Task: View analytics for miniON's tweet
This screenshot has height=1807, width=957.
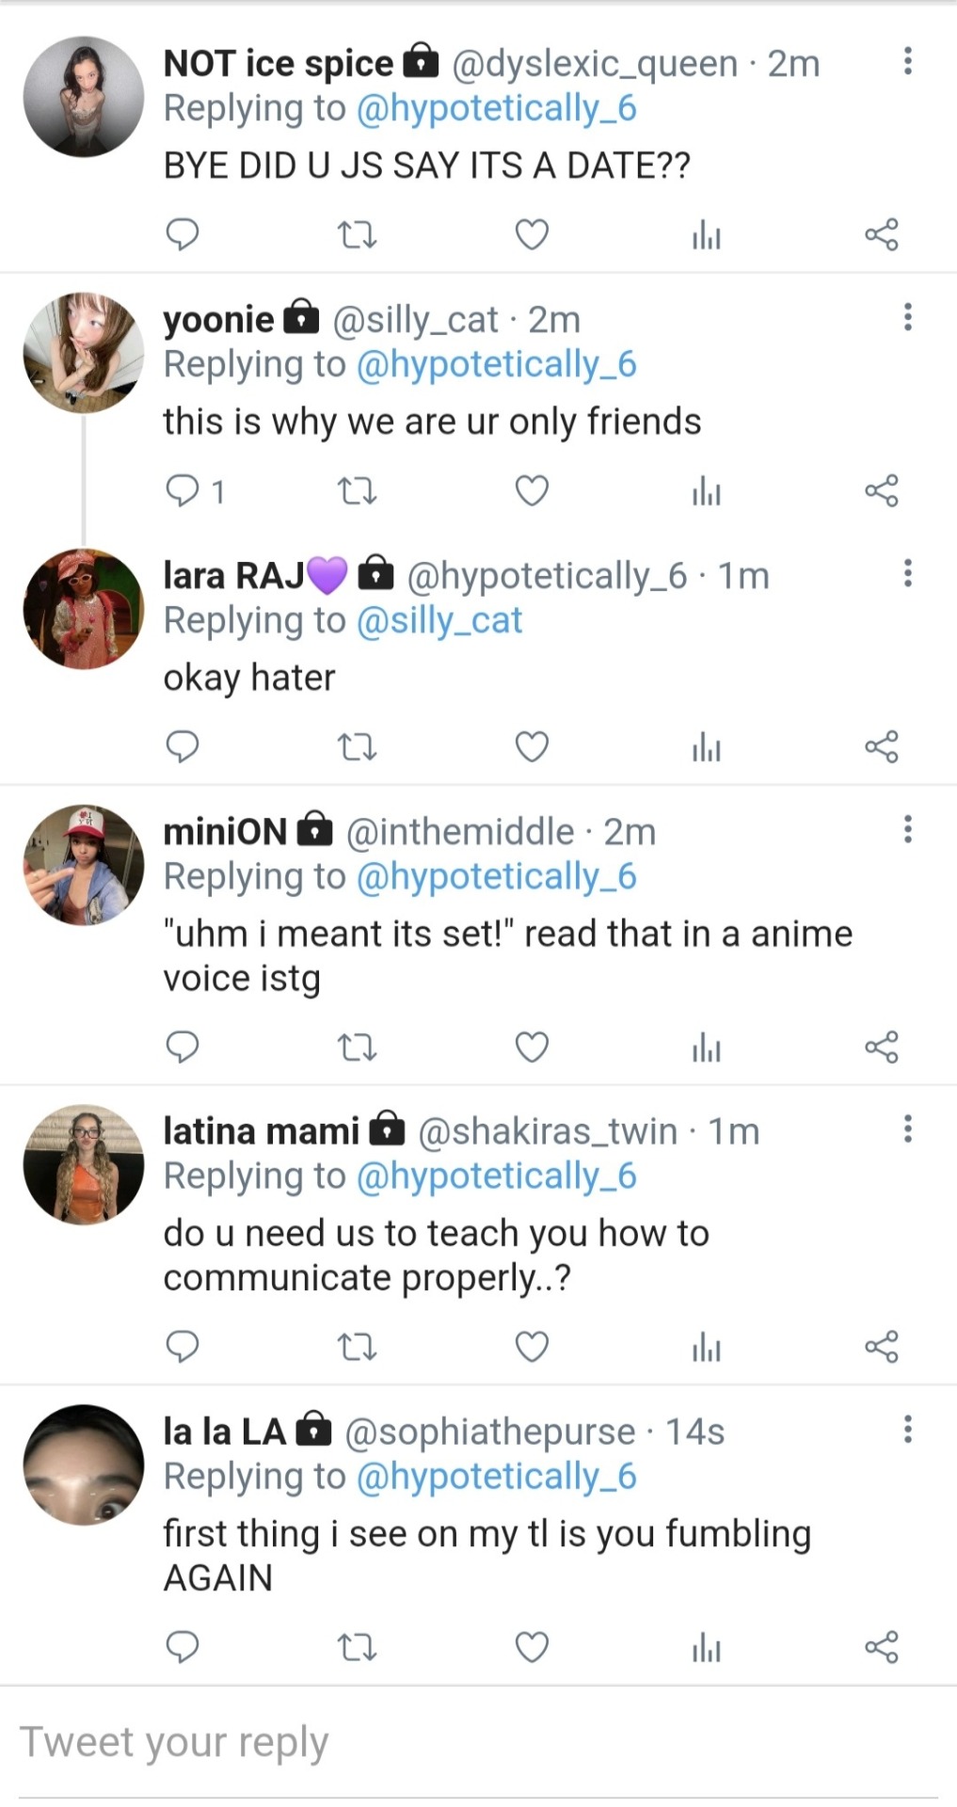Action: [x=706, y=1047]
